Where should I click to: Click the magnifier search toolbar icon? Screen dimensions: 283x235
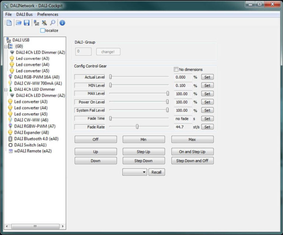pos(53,23)
